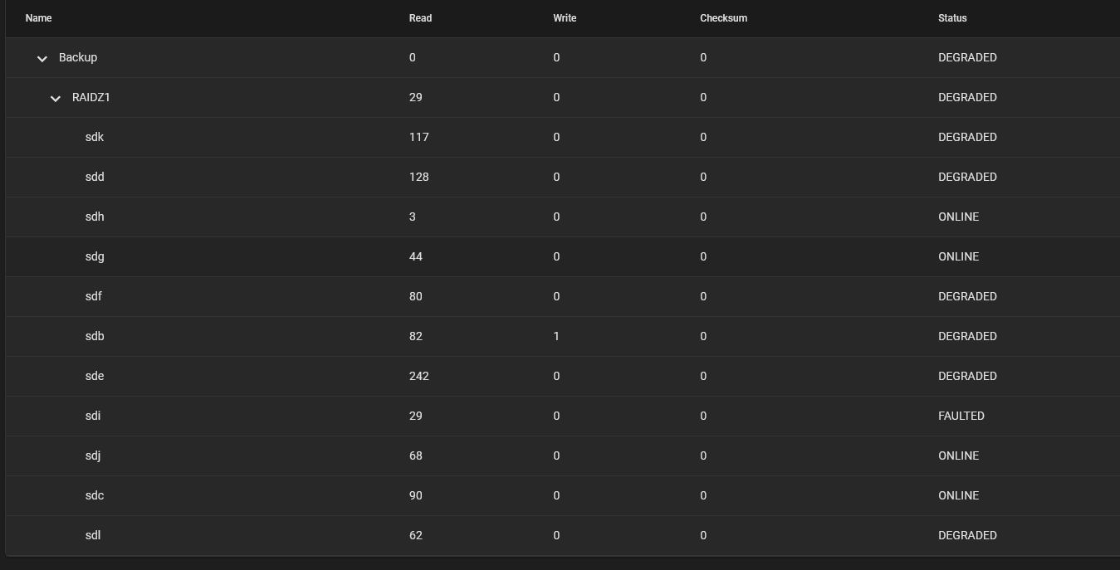Select the faulted sdi disk

pos(563,417)
